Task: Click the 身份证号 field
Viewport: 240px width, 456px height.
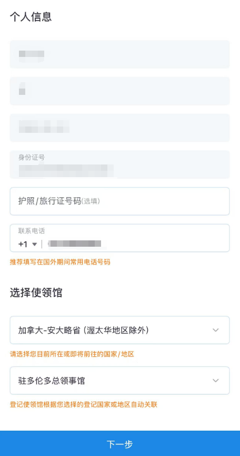Action: 120,164
